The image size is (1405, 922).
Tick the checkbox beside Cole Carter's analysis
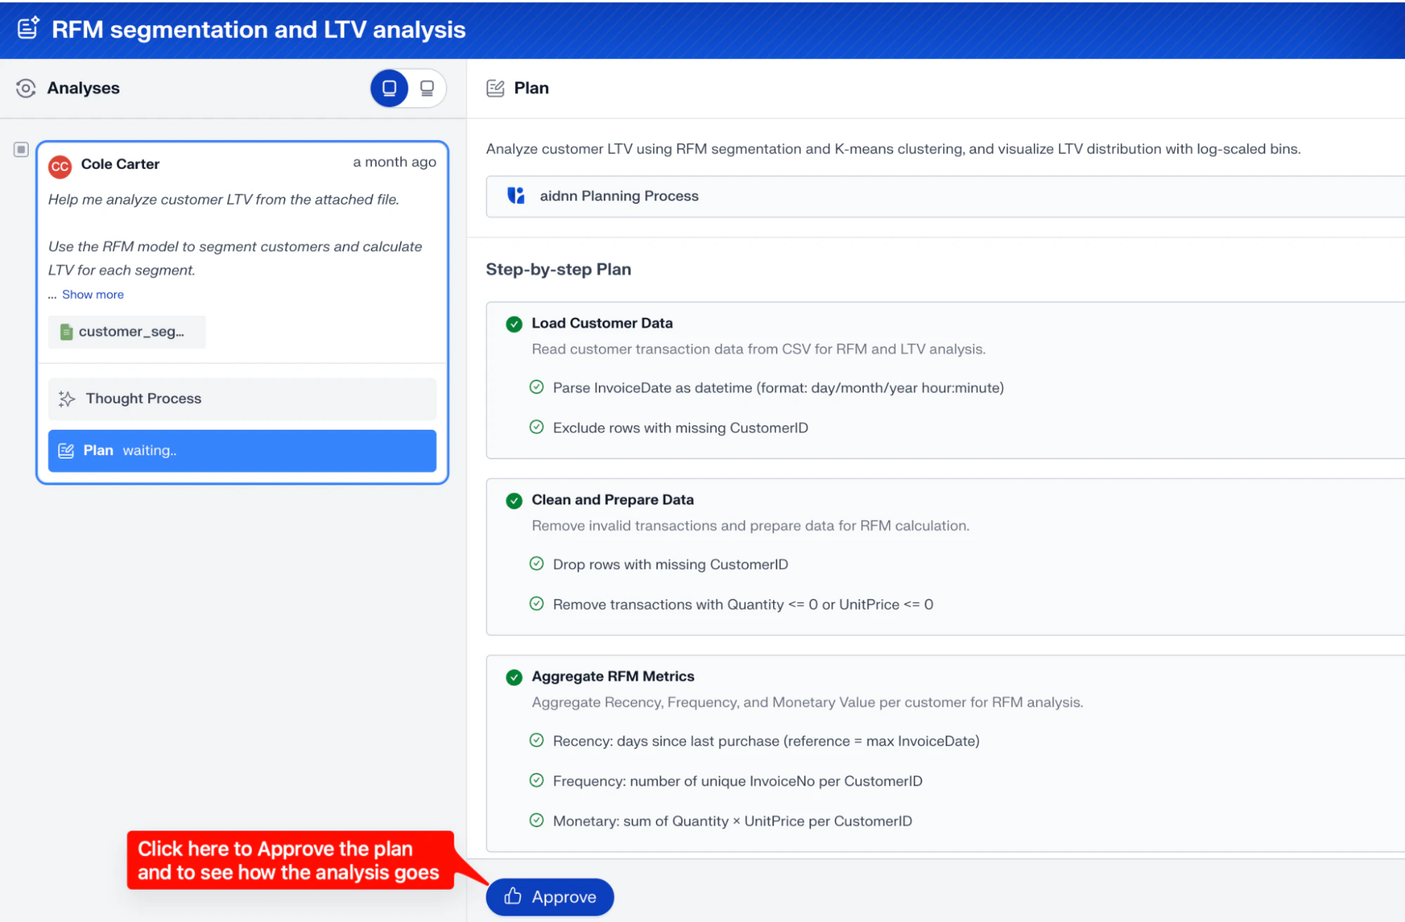click(21, 149)
